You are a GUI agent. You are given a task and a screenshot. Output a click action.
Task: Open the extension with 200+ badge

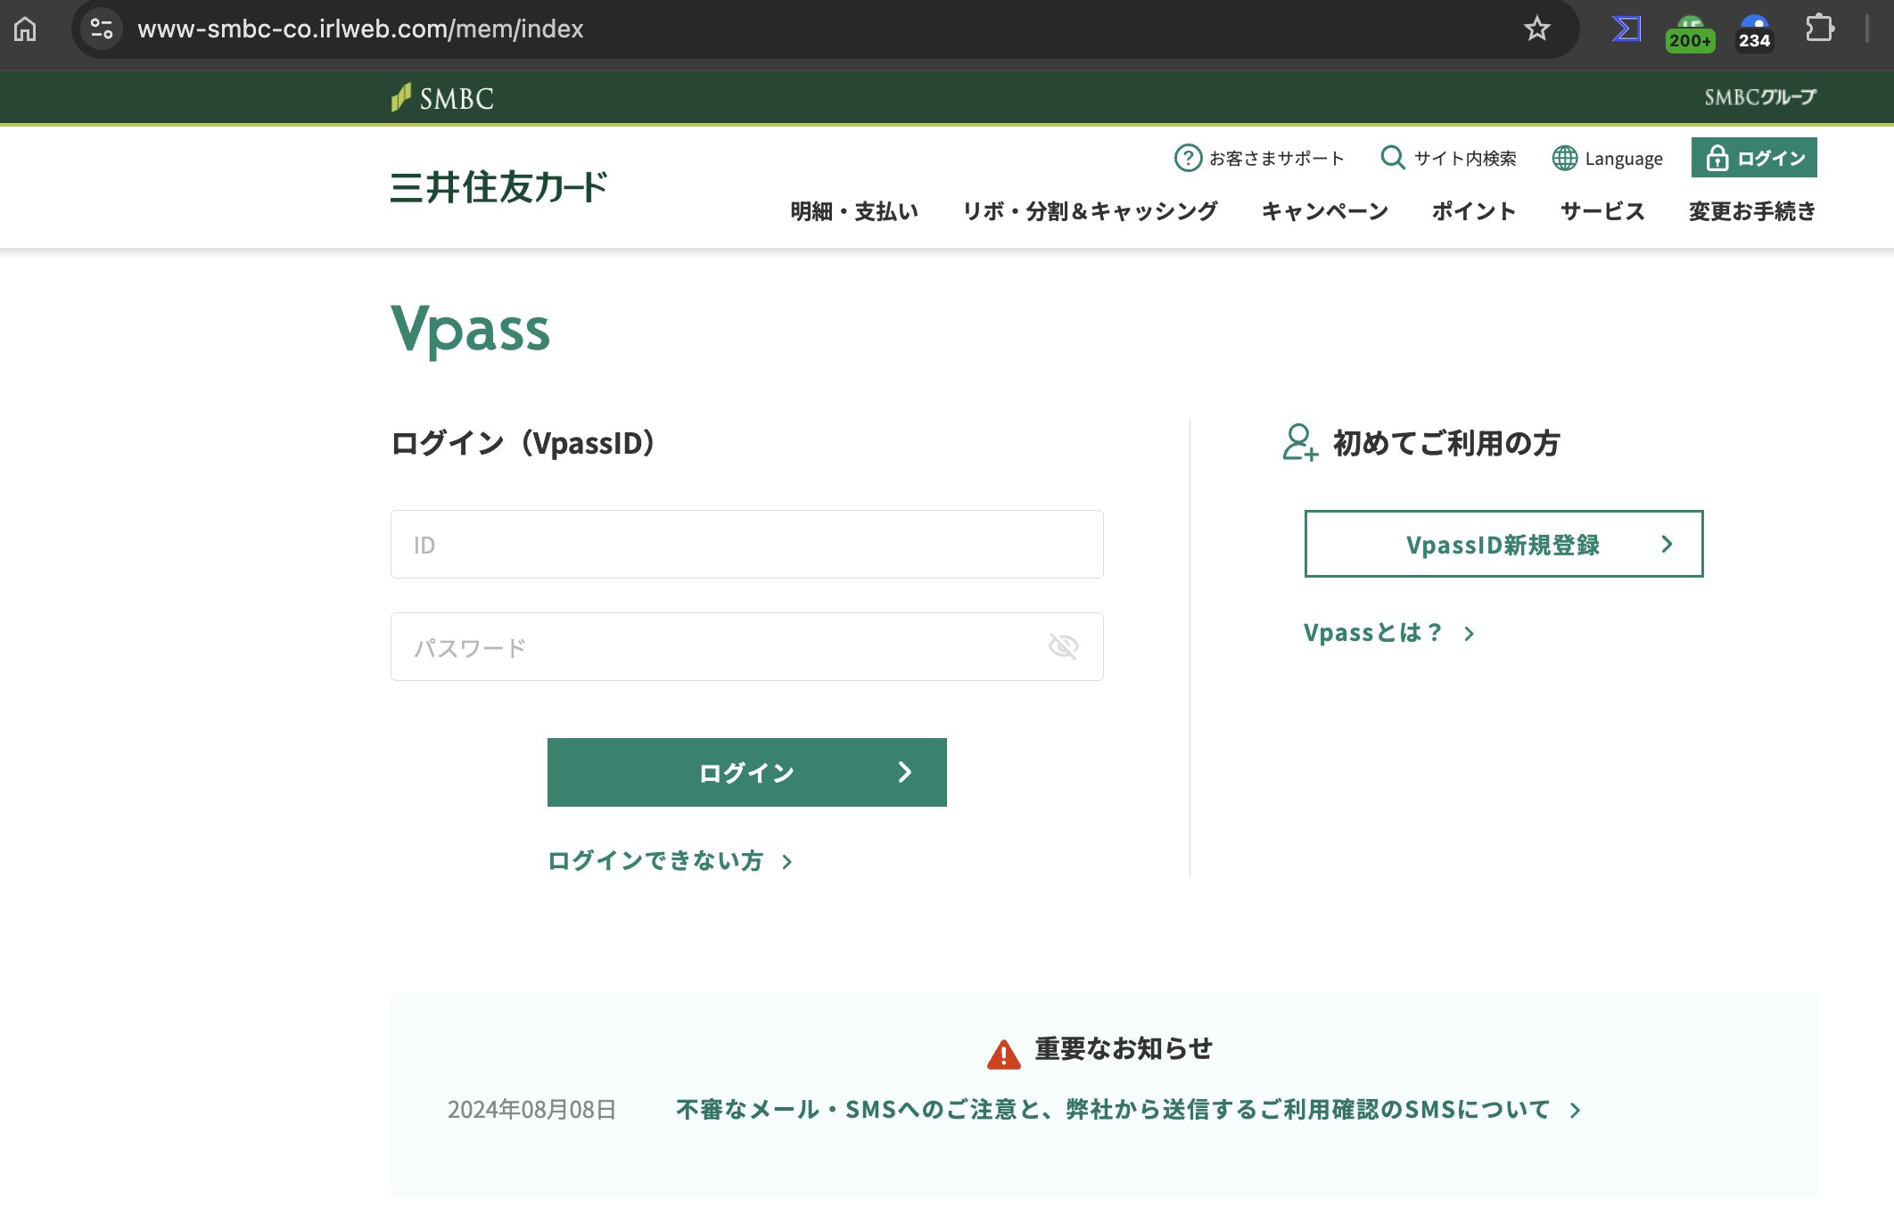(x=1690, y=33)
